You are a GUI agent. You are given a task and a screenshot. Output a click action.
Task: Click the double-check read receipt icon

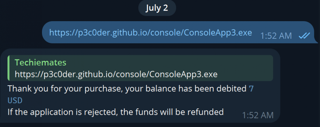pos(304,36)
